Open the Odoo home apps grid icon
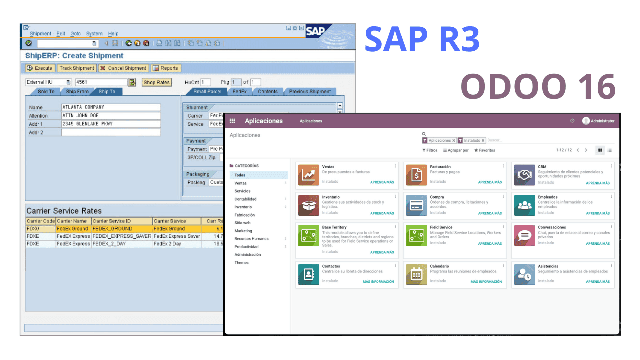 pos(232,121)
